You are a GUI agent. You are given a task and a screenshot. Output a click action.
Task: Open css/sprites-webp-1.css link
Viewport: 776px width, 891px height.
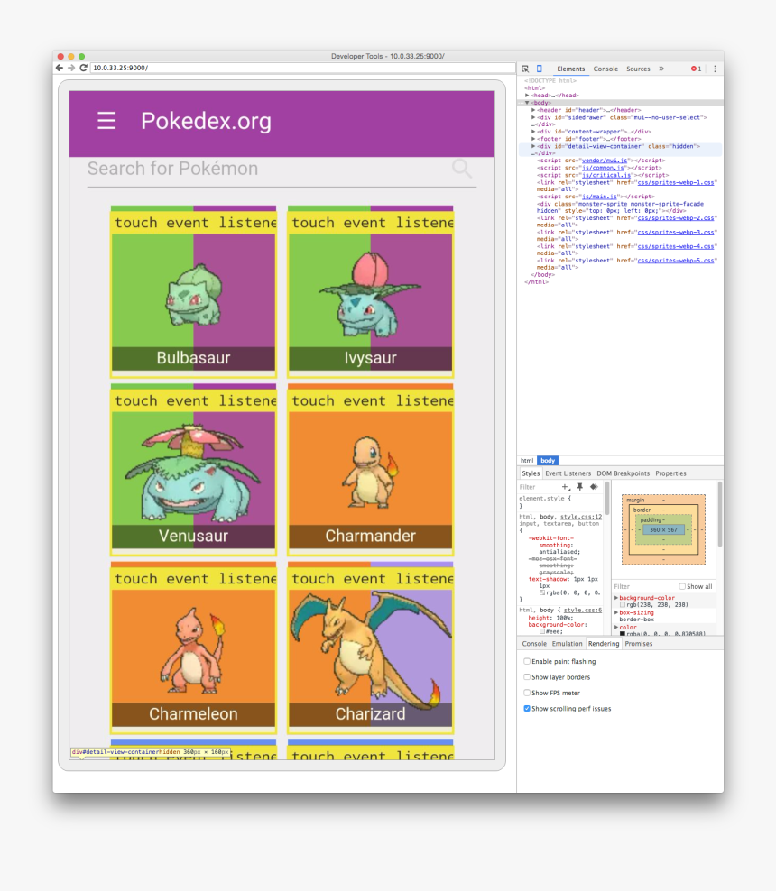click(675, 182)
